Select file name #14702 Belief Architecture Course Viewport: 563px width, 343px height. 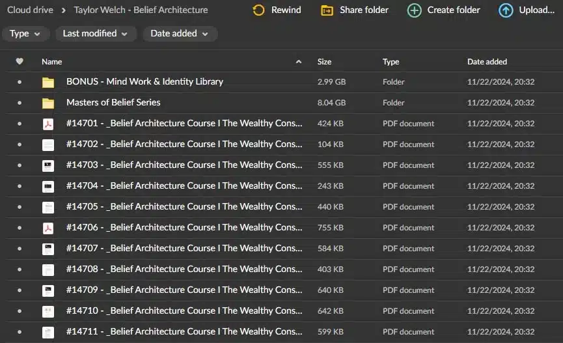pyautogui.click(x=184, y=144)
